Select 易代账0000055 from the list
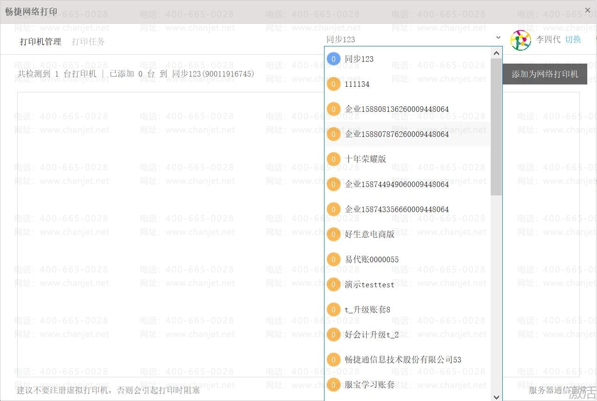The width and height of the screenshot is (597, 401). (408, 259)
